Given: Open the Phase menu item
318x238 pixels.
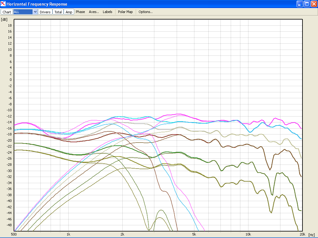Looking at the screenshot, I should click(x=80, y=12).
